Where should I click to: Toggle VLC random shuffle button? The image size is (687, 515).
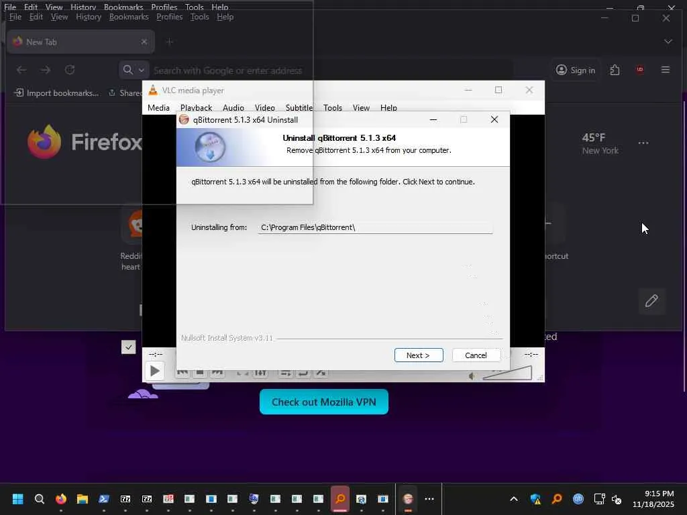coord(321,373)
